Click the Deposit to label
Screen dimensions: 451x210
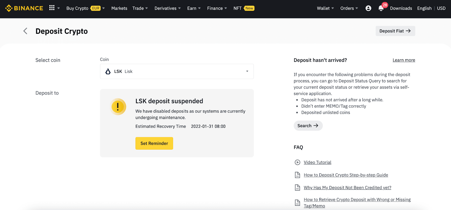pyautogui.click(x=47, y=93)
